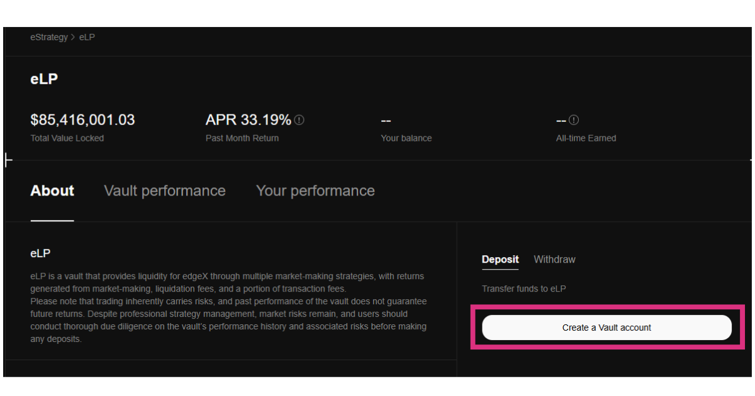The height and width of the screenshot is (396, 755).
Task: Switch to the Withdraw tab
Action: pyautogui.click(x=554, y=260)
